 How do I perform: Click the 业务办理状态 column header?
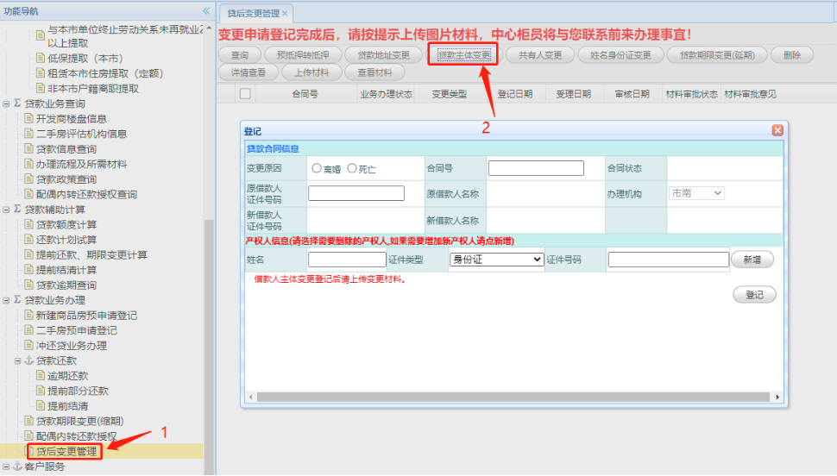click(x=386, y=94)
